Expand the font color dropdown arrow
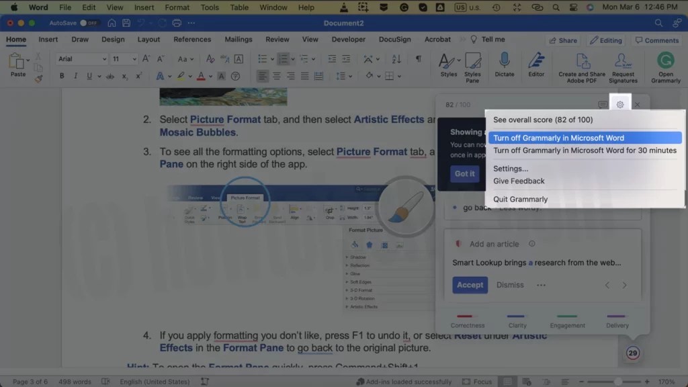Viewport: 688px width, 387px height. (211, 75)
